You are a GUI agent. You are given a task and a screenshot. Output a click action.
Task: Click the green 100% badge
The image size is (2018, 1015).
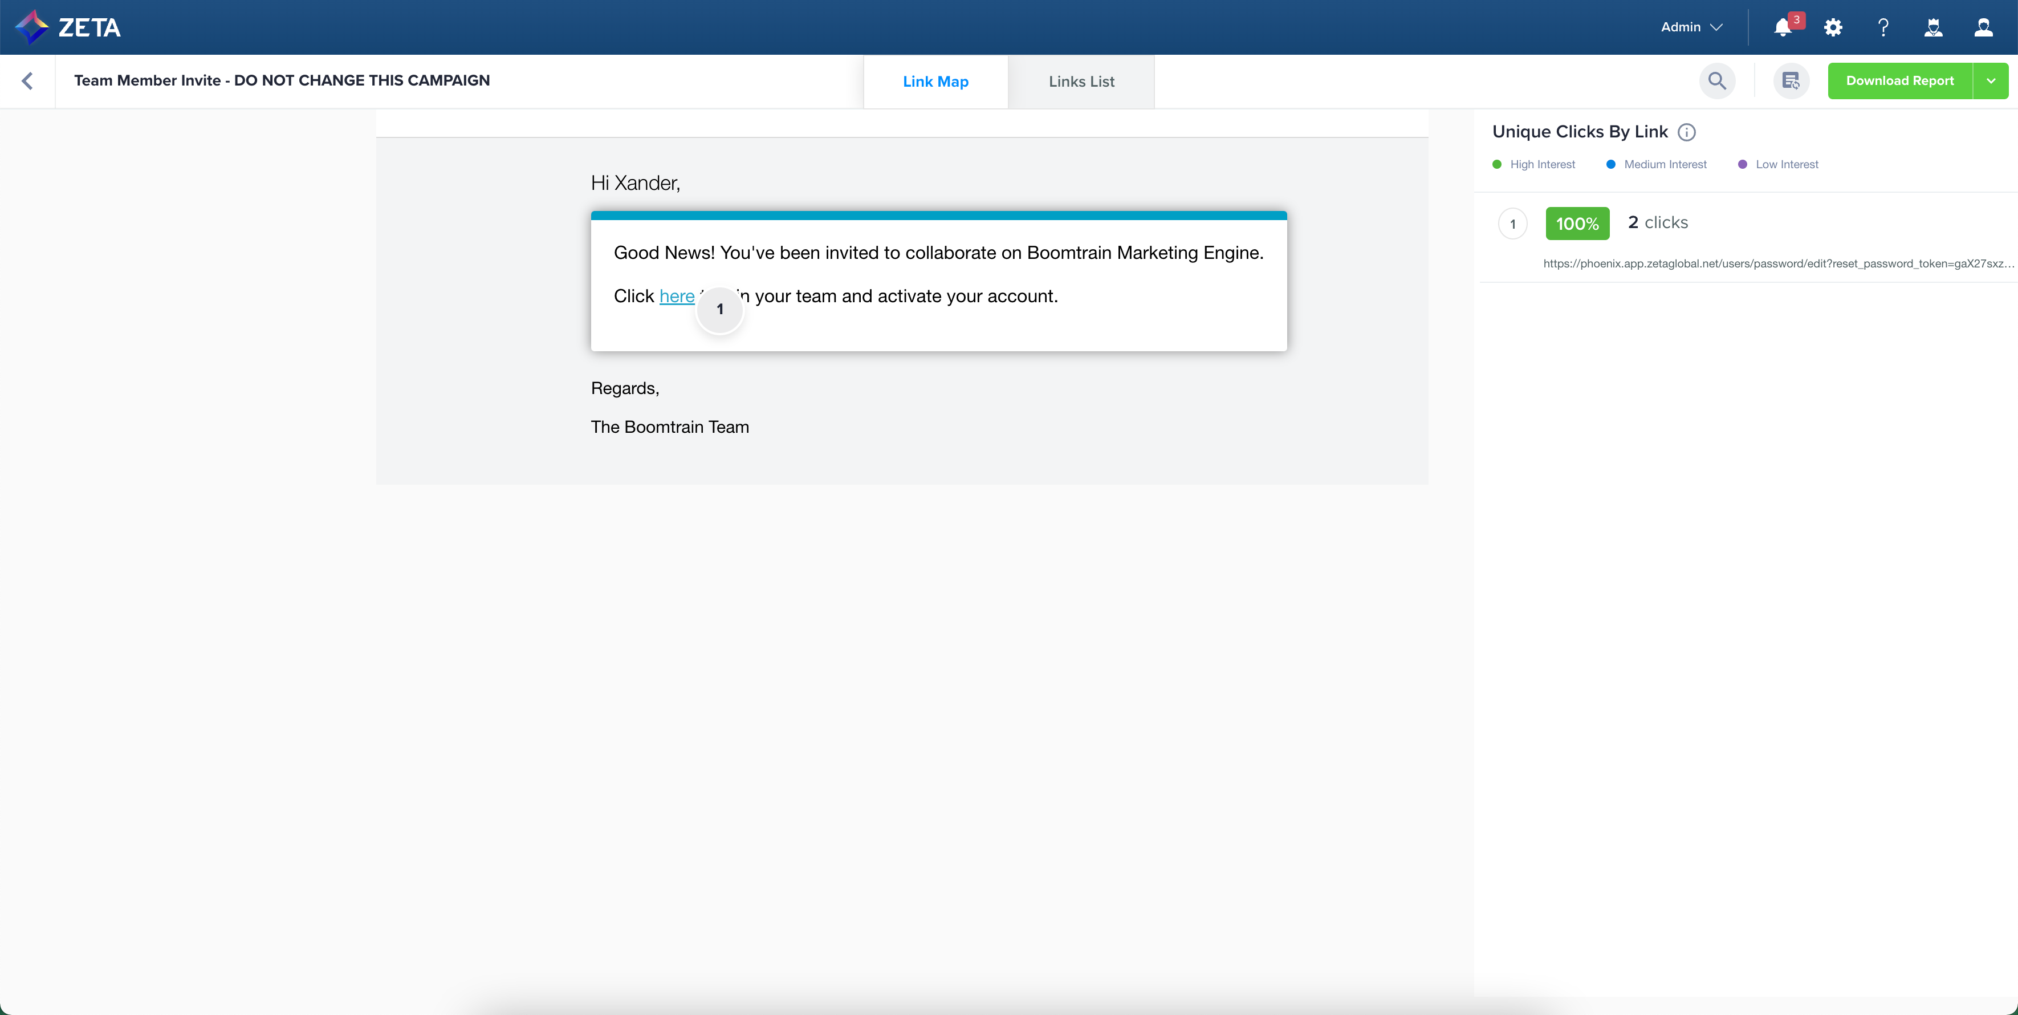tap(1577, 224)
